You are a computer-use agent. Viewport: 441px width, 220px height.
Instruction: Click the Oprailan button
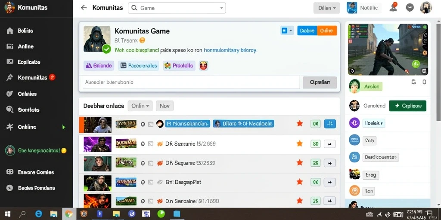click(320, 82)
